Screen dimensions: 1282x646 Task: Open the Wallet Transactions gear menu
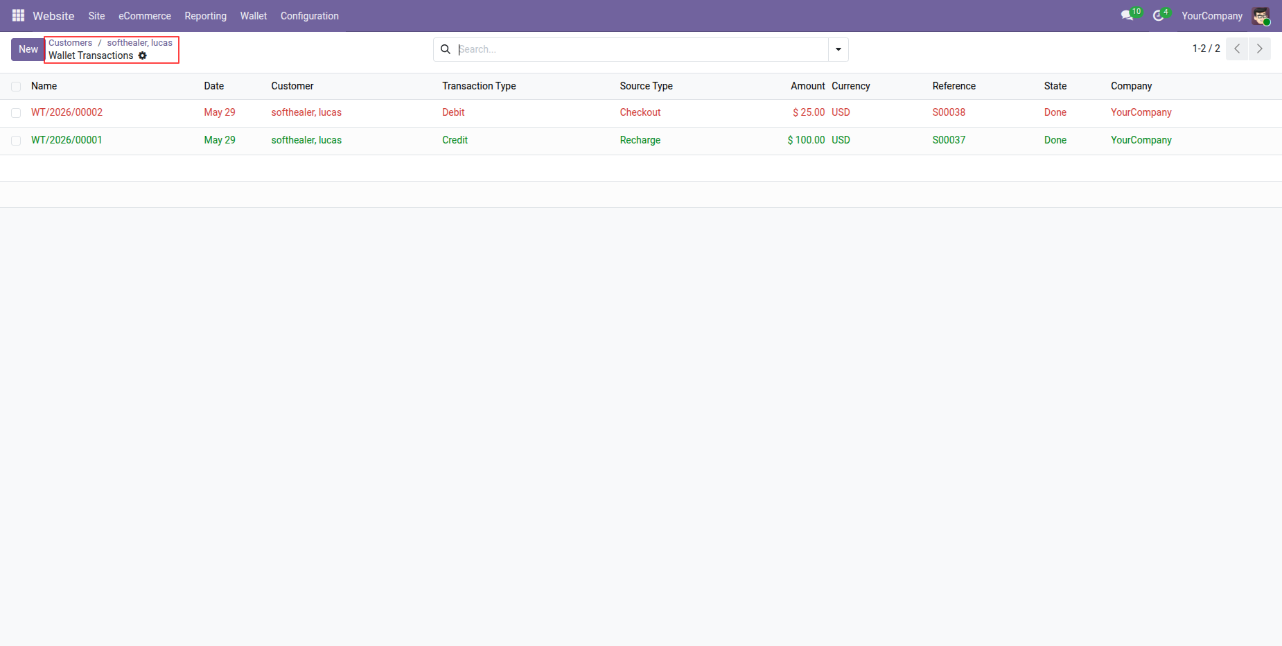click(142, 55)
